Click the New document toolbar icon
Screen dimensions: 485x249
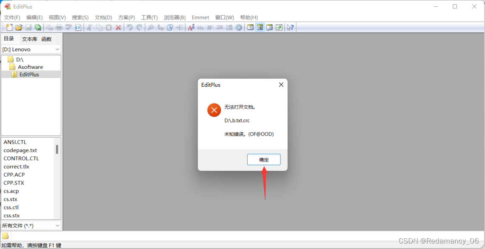point(9,28)
